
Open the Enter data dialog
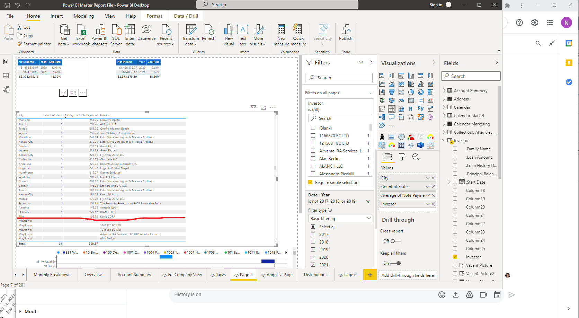(x=130, y=35)
